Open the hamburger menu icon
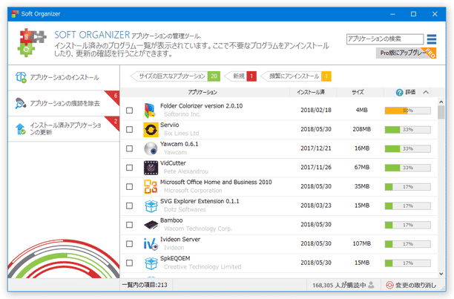The height and width of the screenshot is (299, 454). click(x=432, y=39)
